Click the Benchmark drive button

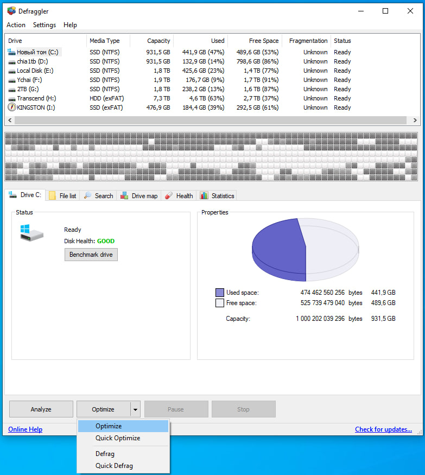coord(91,255)
